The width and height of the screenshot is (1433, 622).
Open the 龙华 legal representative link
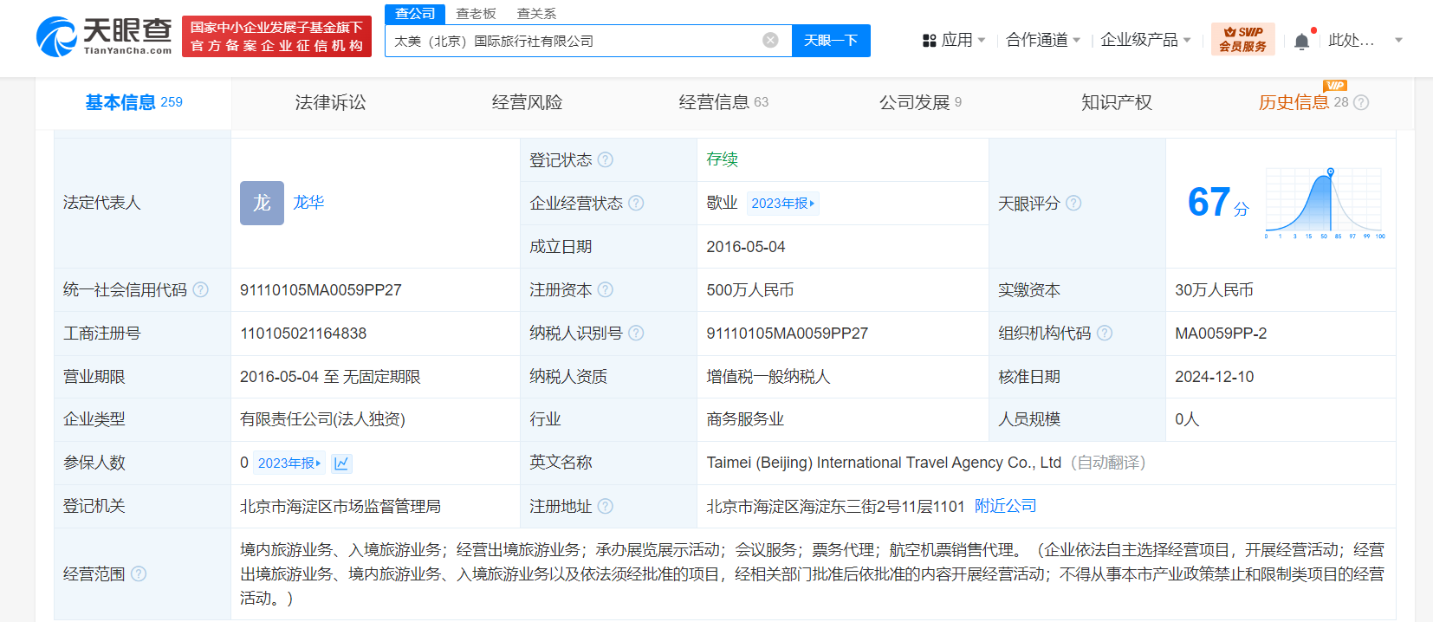tap(308, 203)
